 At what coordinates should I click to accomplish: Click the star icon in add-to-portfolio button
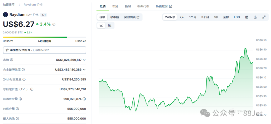point(7,50)
